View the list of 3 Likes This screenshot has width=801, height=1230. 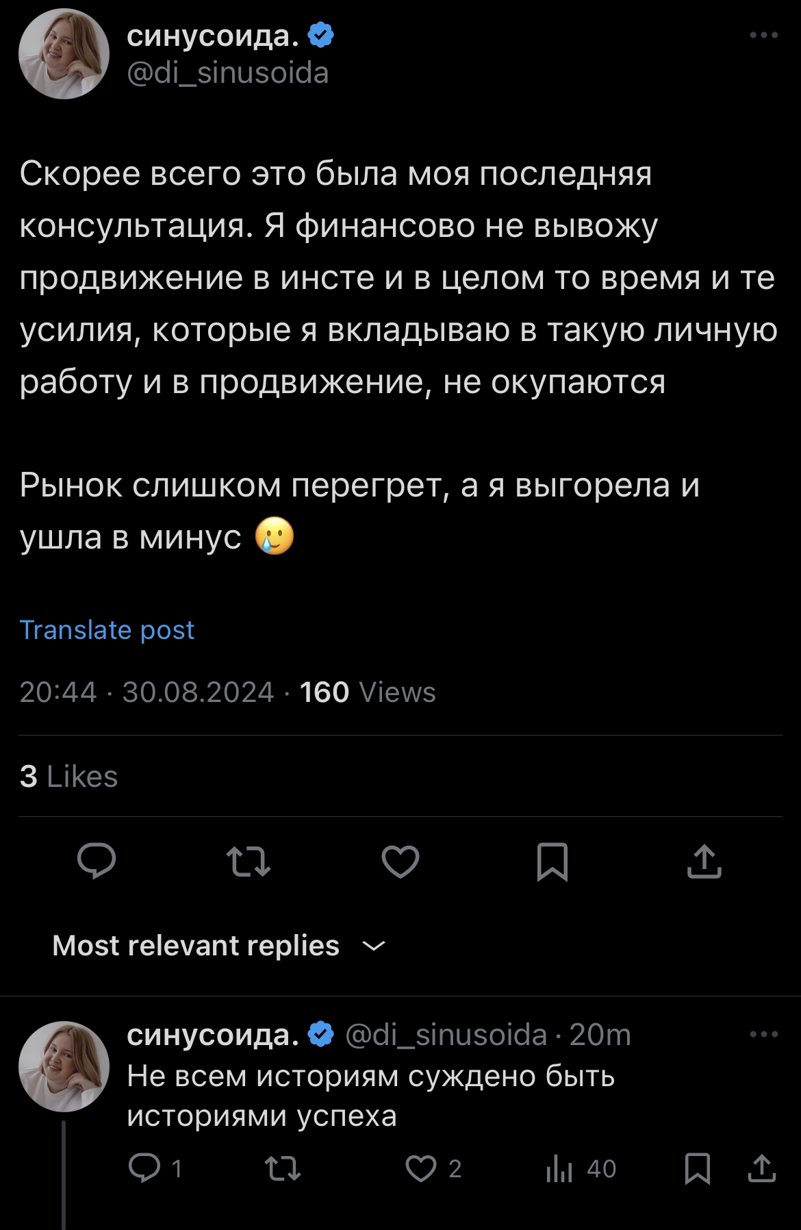point(68,777)
